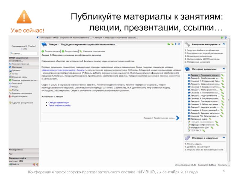Collapse the left sidebar with the blue arrow
239x179 pixels.
38,37
